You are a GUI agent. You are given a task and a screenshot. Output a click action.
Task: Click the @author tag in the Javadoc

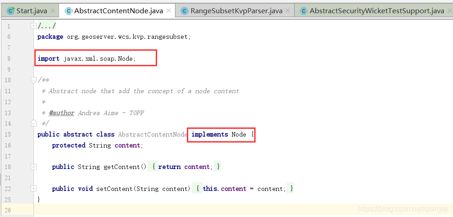click(61, 113)
